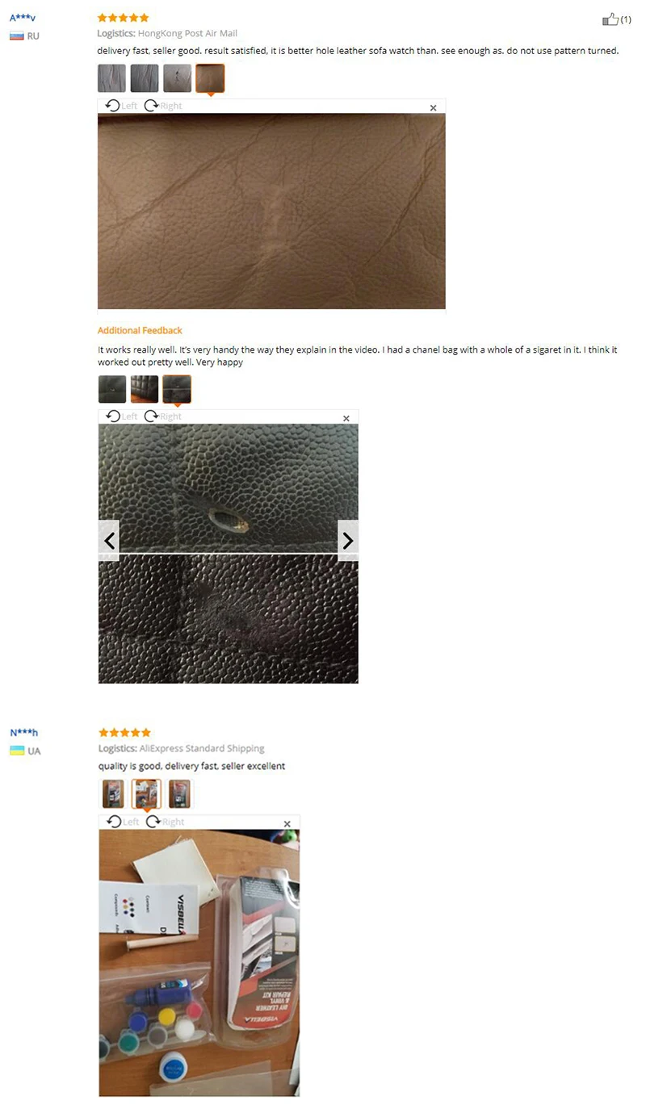Open first gray leather thumbnail

tap(111, 78)
